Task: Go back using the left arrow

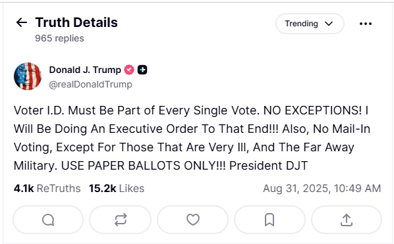Action: tap(22, 22)
